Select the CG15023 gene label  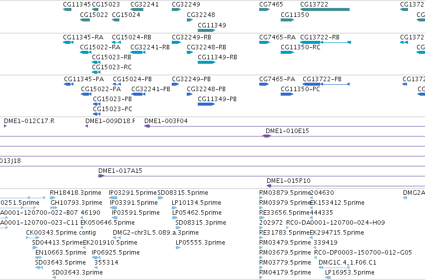click(106, 4)
